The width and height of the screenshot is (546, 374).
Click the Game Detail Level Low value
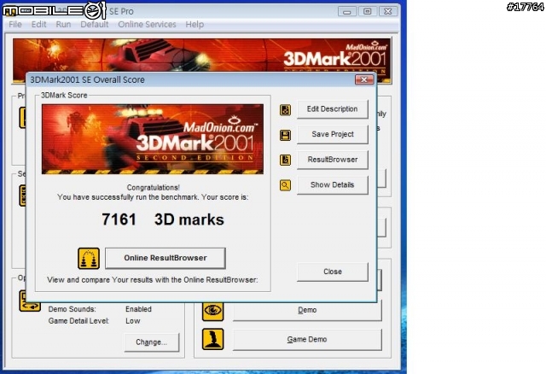(133, 321)
